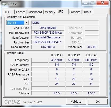Screen dimensions: 111x108
Task: Click the empty Correction field
Action: 92,28
